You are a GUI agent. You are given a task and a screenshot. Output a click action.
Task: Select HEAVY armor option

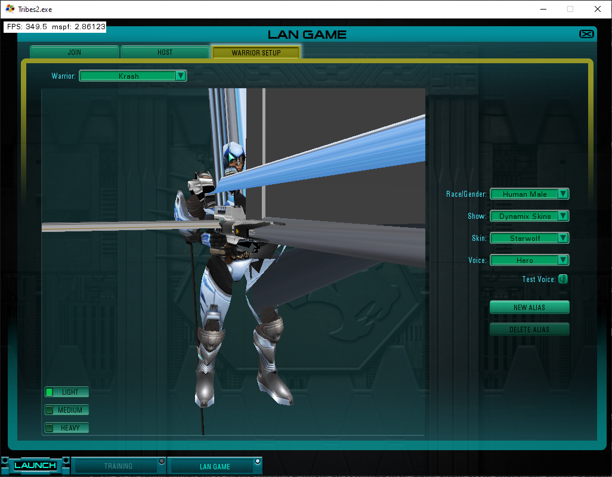coord(67,428)
